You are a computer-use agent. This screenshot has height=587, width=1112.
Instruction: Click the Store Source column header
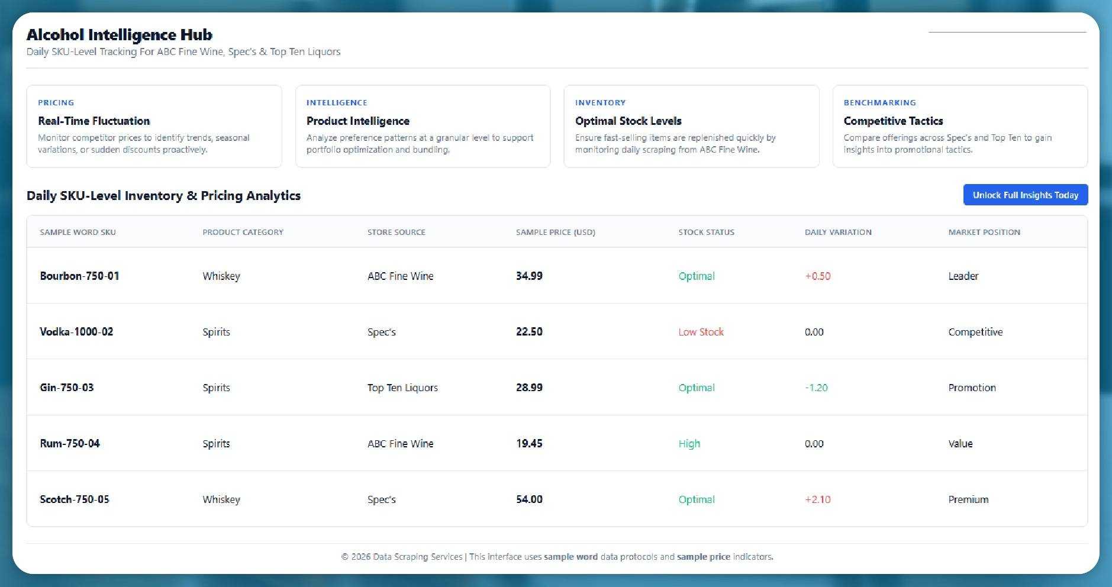396,233
